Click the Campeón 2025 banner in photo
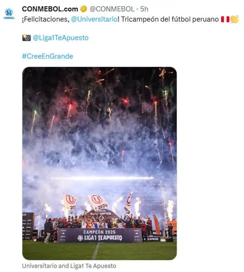 (x=100, y=235)
